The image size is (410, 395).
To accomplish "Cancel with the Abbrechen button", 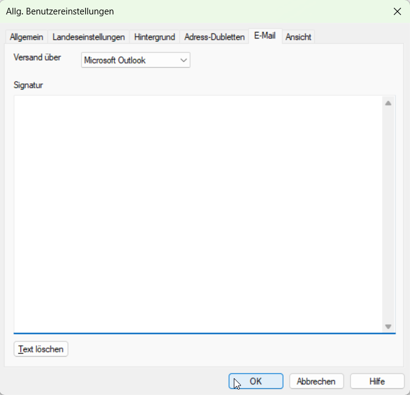I will 316,381.
